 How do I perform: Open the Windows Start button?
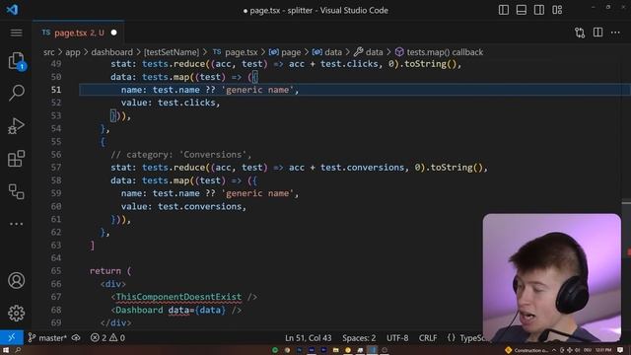(x=6, y=350)
